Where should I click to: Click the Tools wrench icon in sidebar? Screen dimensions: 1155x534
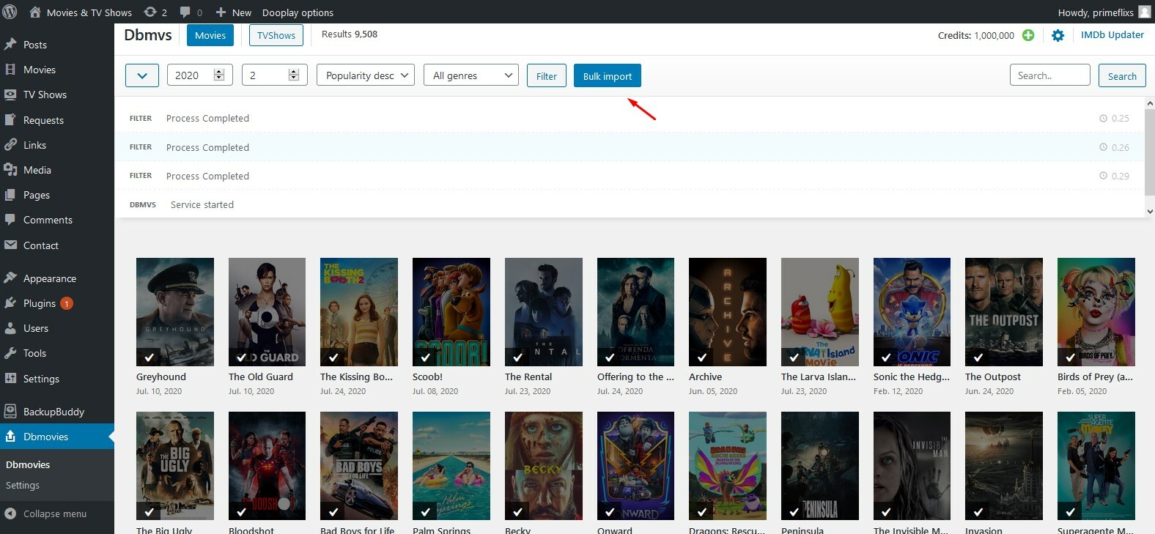pos(10,353)
